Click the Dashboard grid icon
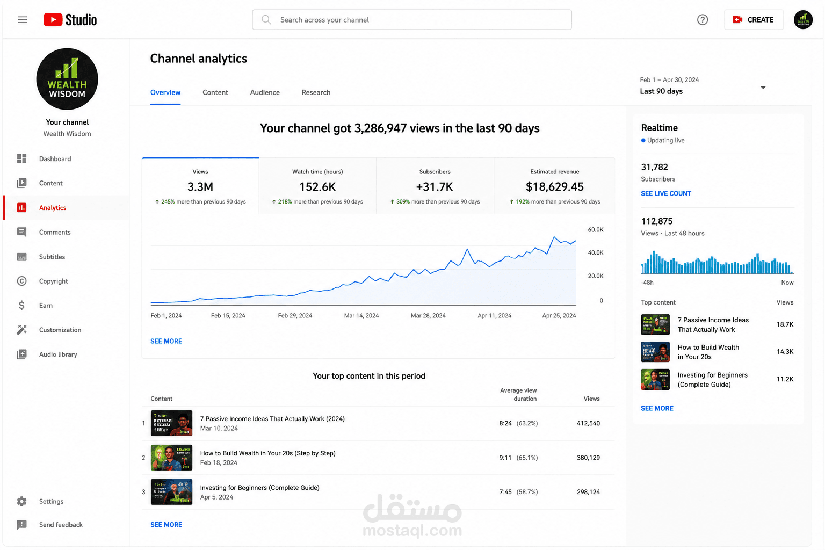The width and height of the screenshot is (825, 550). [21, 158]
